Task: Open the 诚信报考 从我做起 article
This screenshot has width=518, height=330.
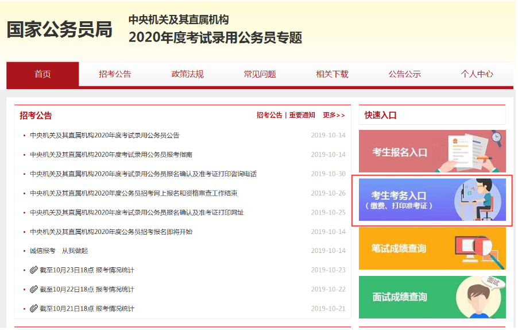Action: point(59,251)
